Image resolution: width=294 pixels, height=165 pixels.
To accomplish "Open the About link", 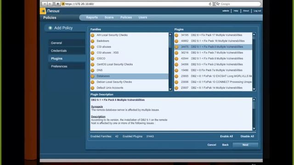I will point(246,11).
